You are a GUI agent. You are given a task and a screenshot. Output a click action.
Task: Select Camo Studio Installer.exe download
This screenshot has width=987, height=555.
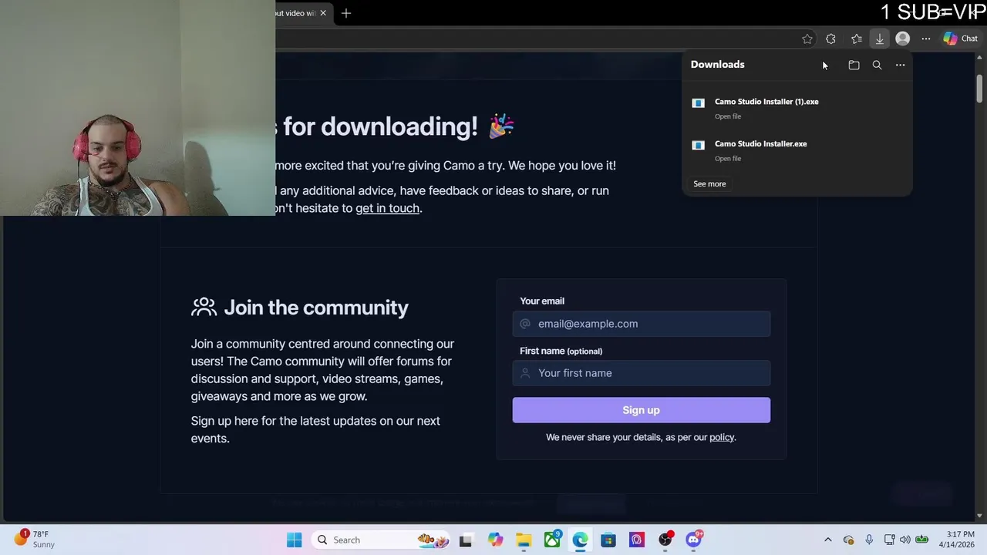[761, 144]
